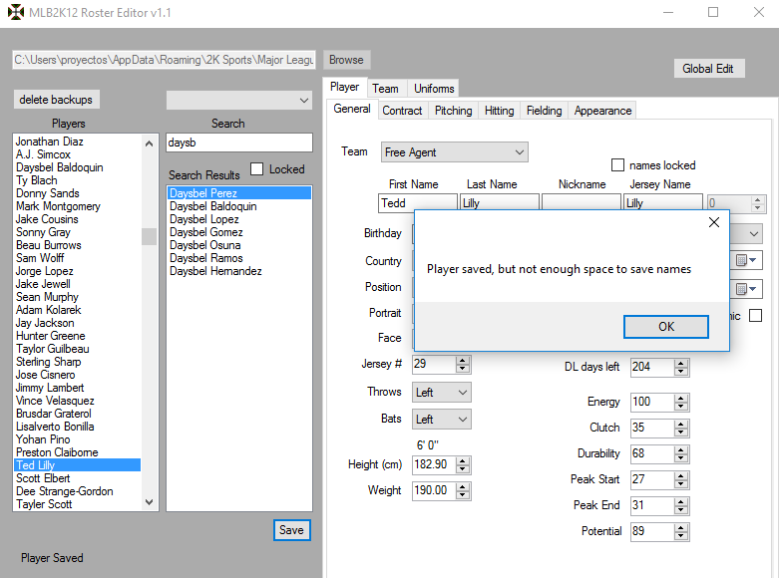Close the player saved message dialog
779x578 pixels.
pyautogui.click(x=714, y=222)
